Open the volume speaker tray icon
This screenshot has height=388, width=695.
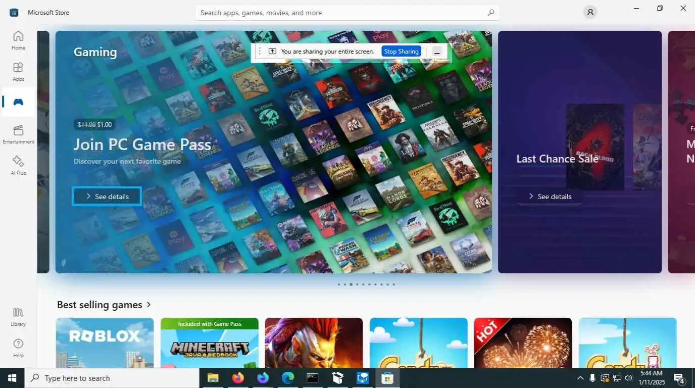[x=629, y=378]
